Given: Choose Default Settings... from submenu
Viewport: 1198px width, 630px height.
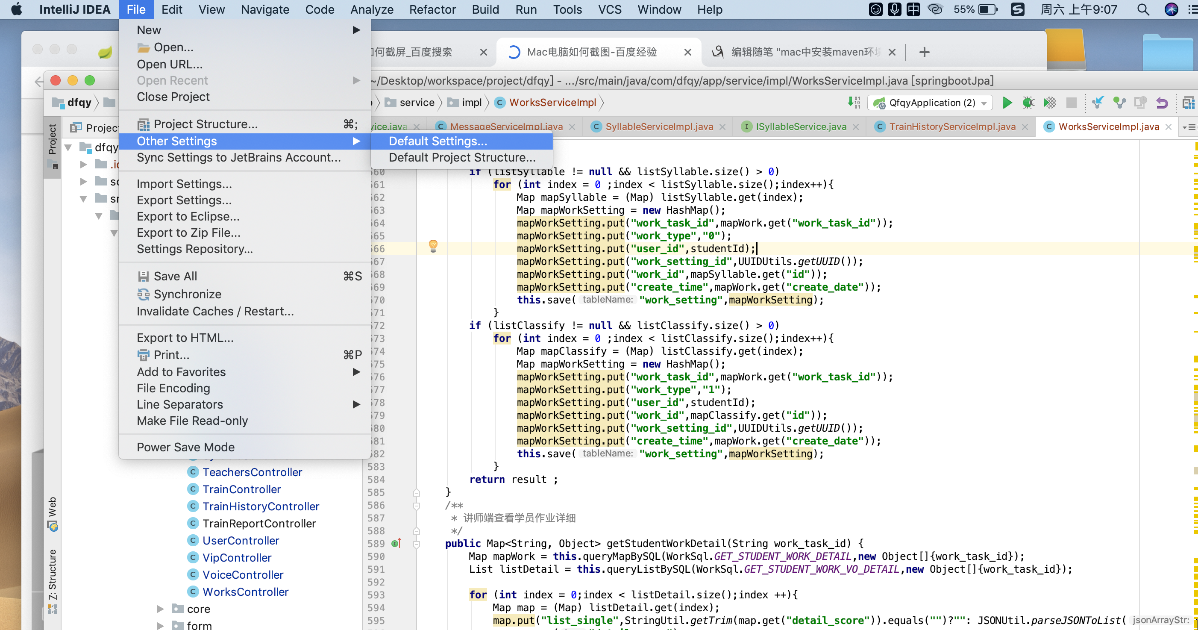Looking at the screenshot, I should 438,141.
